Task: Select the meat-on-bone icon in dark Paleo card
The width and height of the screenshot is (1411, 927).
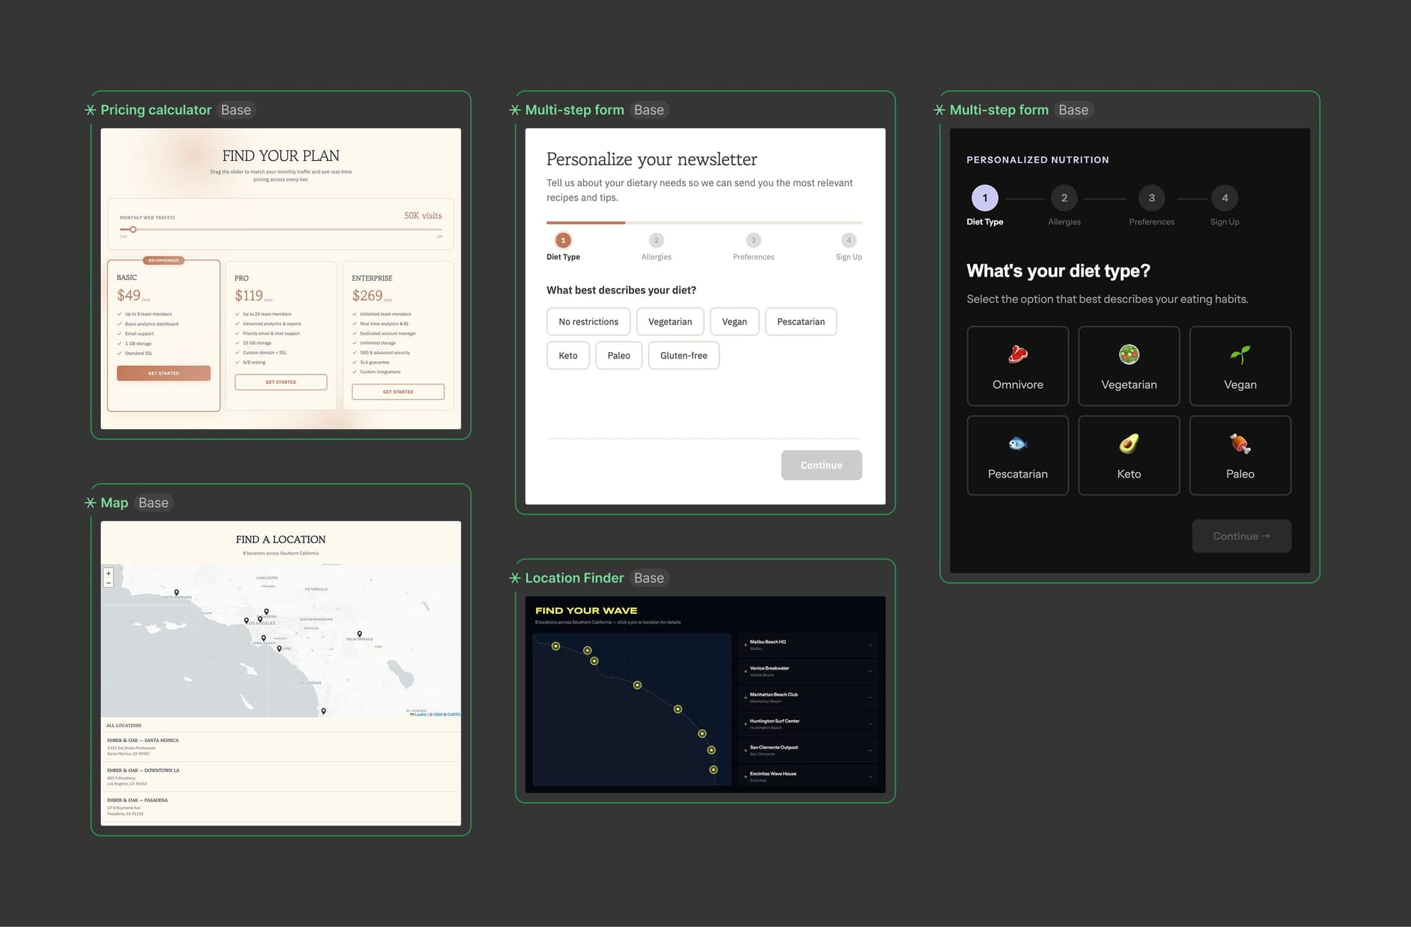Action: 1240,444
